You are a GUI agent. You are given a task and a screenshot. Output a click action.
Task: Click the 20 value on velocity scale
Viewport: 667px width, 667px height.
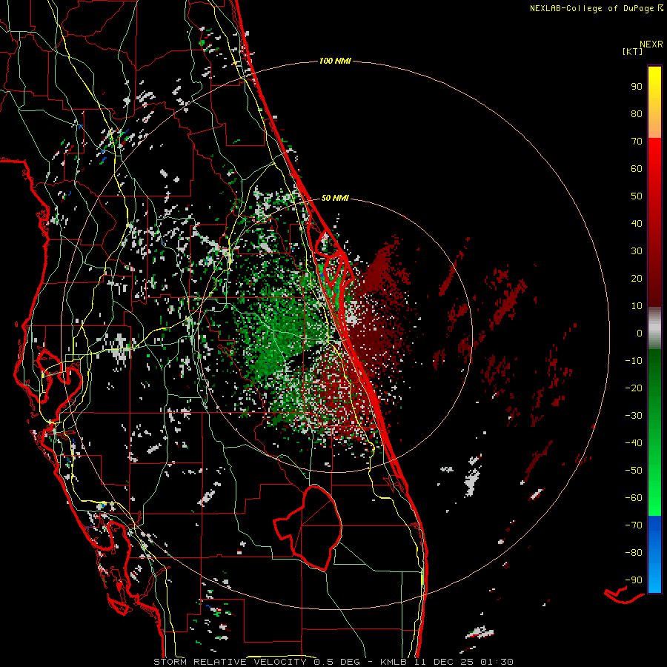(x=637, y=279)
